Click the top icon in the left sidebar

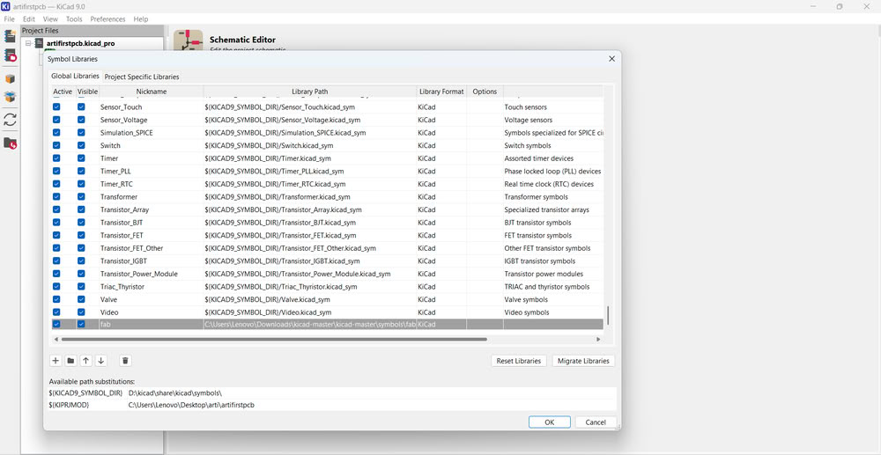(x=10, y=36)
